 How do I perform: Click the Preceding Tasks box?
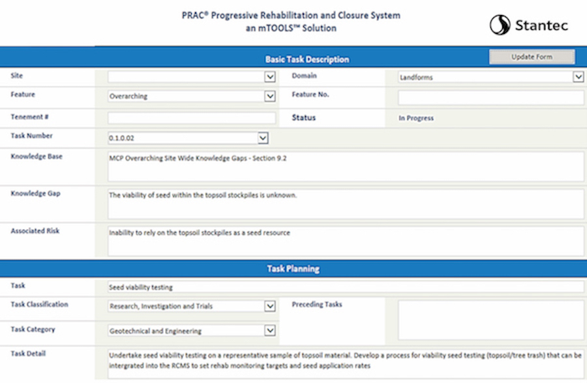coord(490,320)
